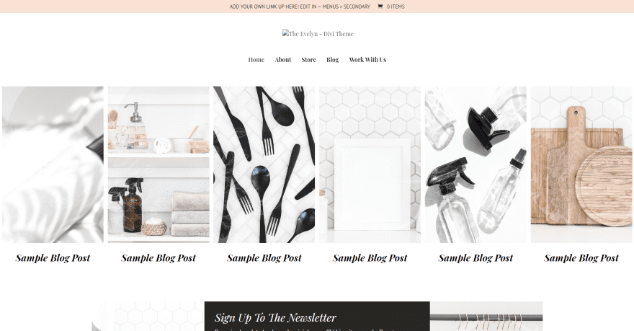Click Sample Blog Post title under cutting boards
The image size is (634, 331).
(x=581, y=257)
